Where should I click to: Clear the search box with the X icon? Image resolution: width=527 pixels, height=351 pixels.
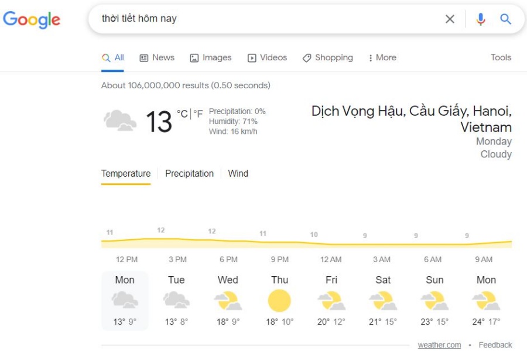tap(450, 19)
